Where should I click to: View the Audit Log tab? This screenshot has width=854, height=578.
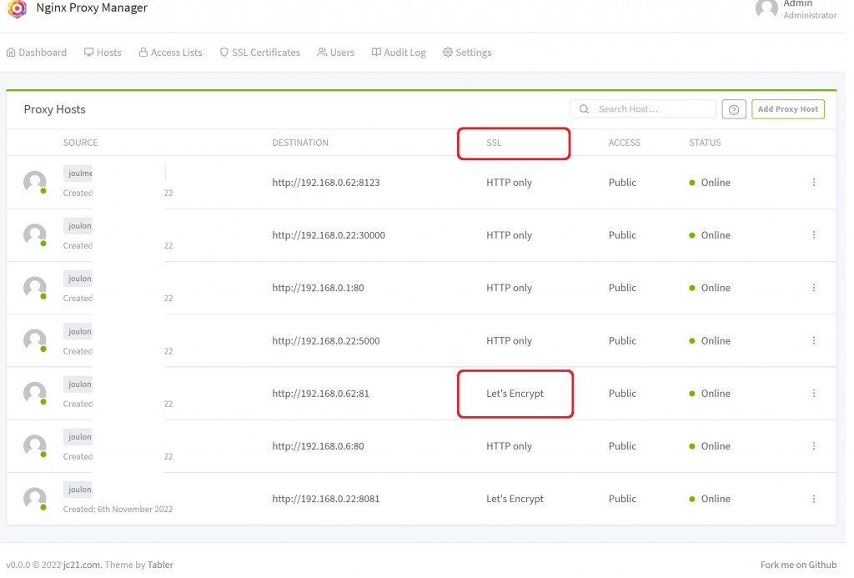pyautogui.click(x=399, y=53)
